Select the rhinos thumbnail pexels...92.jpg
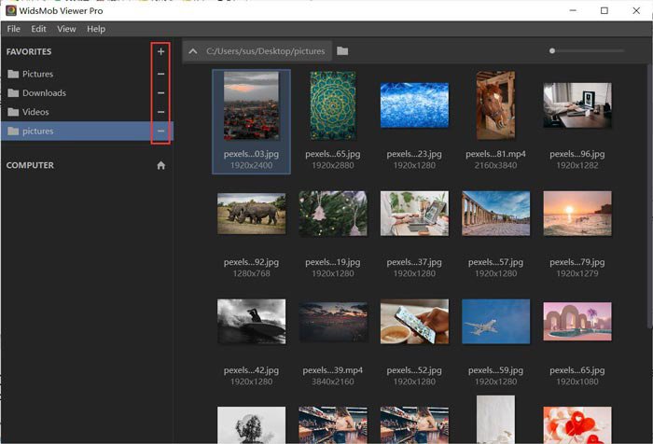 (x=252, y=214)
